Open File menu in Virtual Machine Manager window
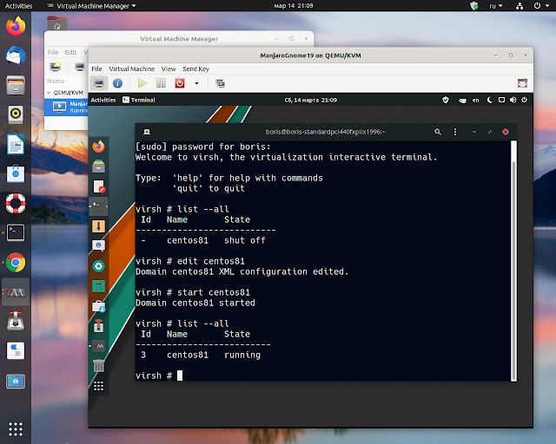This screenshot has height=444, width=556. tap(53, 52)
